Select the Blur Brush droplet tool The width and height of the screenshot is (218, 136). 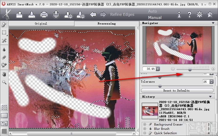4,50
